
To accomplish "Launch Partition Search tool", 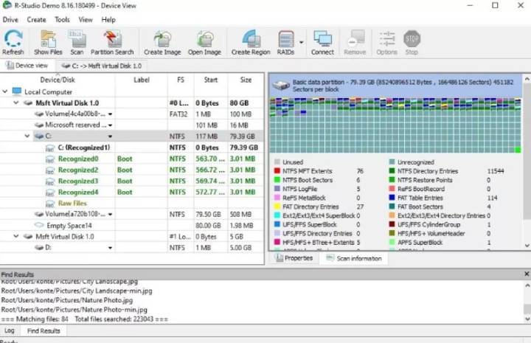I will coord(112,42).
